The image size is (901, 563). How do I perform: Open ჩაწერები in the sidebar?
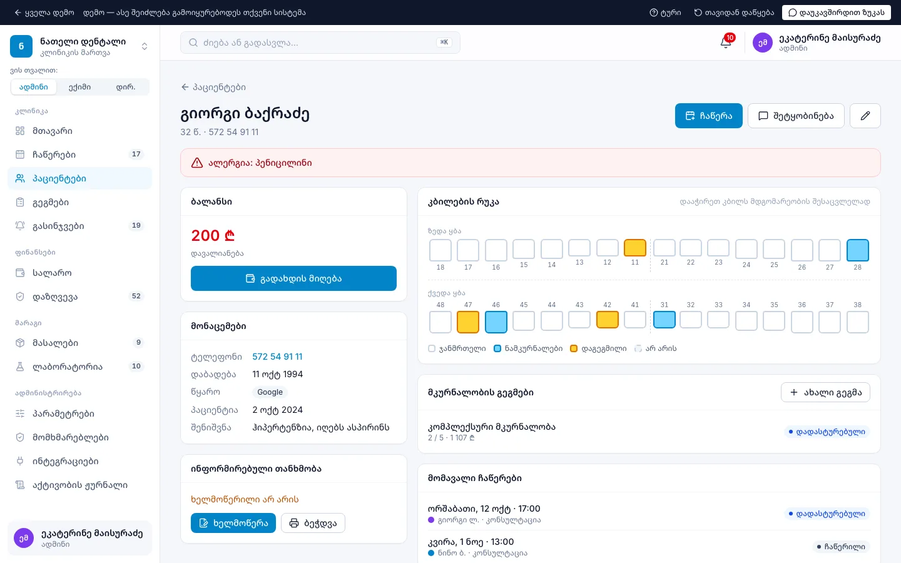coord(79,155)
